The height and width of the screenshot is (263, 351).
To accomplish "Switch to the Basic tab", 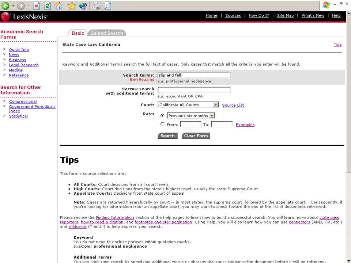I will (78, 33).
